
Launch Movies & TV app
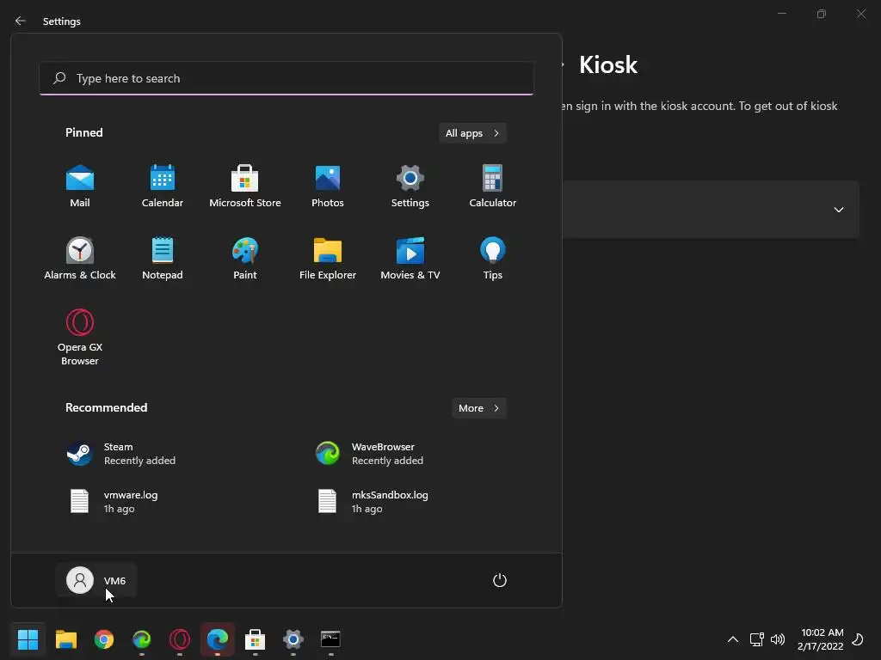tap(410, 258)
